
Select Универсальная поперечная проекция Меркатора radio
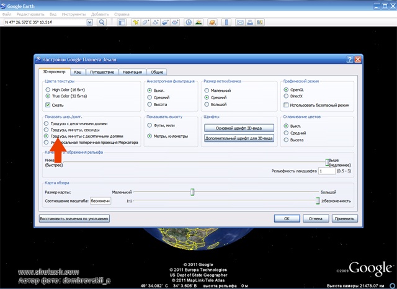point(46,142)
